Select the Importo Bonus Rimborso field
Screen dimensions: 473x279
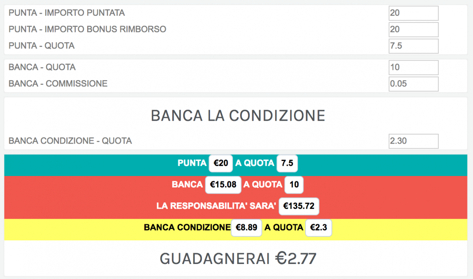click(413, 30)
